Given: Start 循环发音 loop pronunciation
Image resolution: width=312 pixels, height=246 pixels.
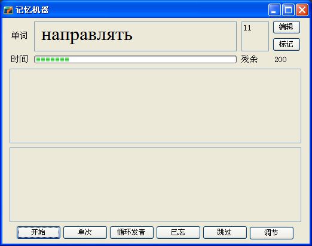Looking at the screenshot, I should click(131, 232).
